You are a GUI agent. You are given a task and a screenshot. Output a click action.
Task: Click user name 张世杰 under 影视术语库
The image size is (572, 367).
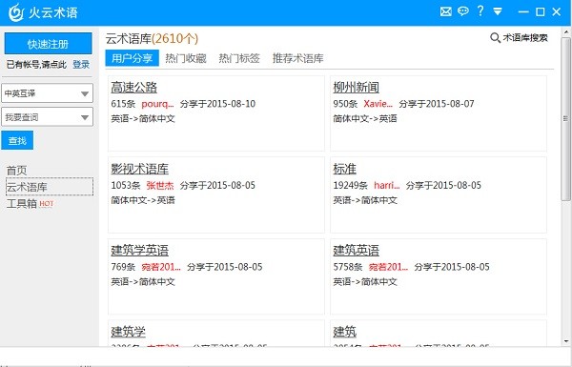coord(160,185)
